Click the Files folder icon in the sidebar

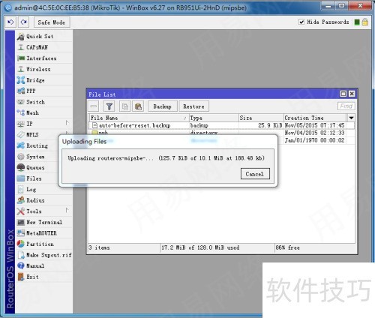21,178
